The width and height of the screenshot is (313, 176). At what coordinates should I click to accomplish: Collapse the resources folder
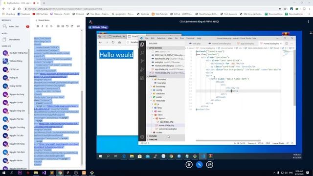click(x=160, y=101)
